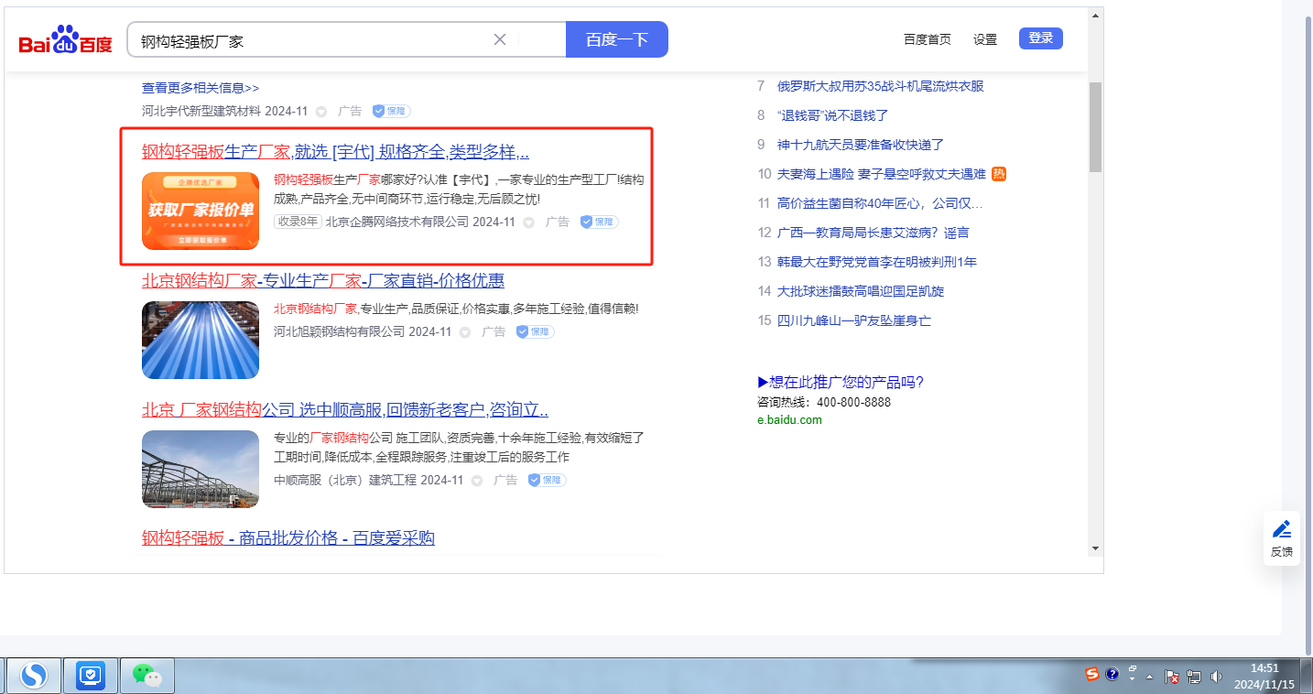
Task: Click the search input field
Action: pos(311,40)
